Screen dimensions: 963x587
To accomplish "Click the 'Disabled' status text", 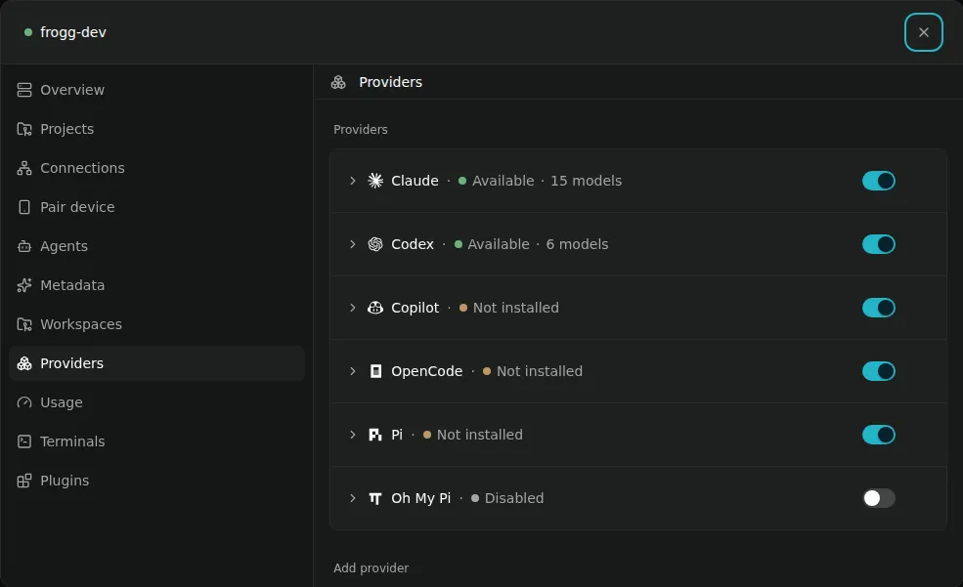I will tap(514, 498).
